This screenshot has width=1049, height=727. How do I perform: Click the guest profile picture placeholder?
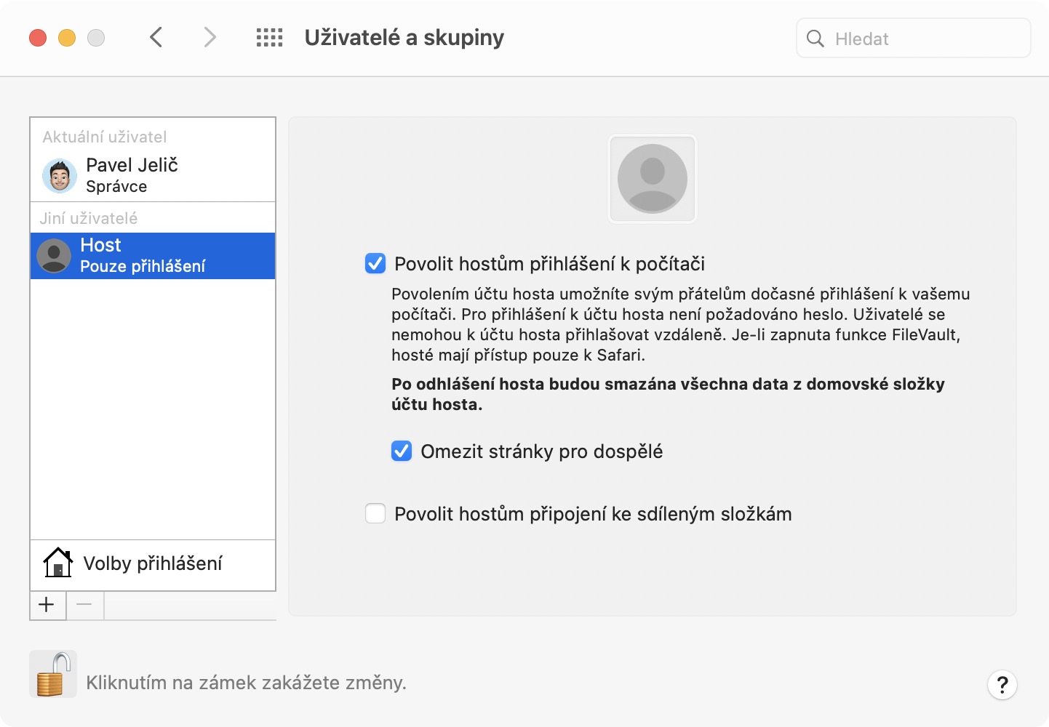point(652,178)
